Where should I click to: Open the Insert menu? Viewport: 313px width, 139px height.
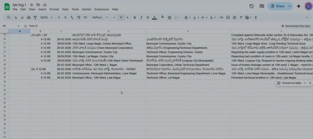tap(42, 9)
